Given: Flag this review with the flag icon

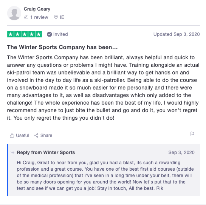Looking at the screenshot, I should [x=192, y=134].
